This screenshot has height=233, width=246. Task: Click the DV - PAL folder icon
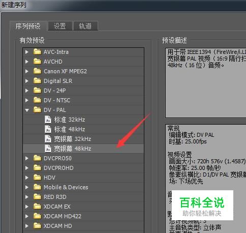tap(37, 109)
